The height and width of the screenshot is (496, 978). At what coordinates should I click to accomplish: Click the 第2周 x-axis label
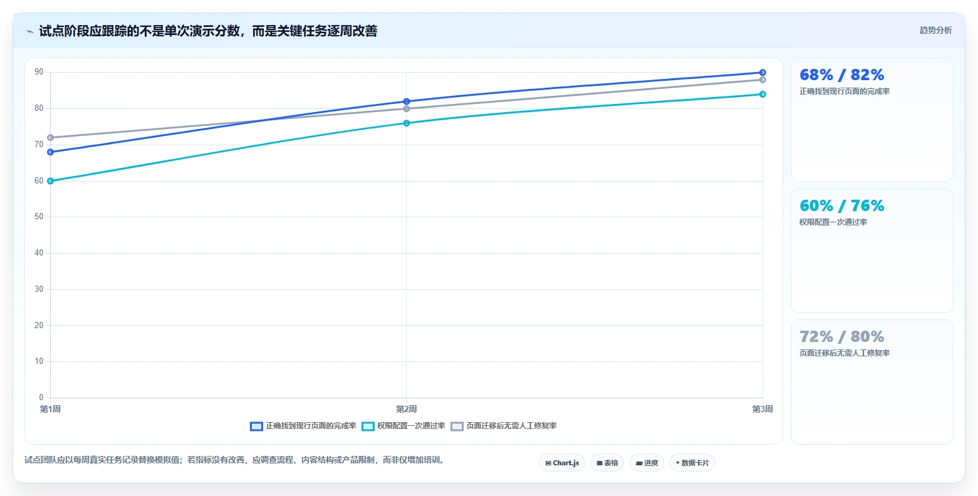pyautogui.click(x=407, y=410)
